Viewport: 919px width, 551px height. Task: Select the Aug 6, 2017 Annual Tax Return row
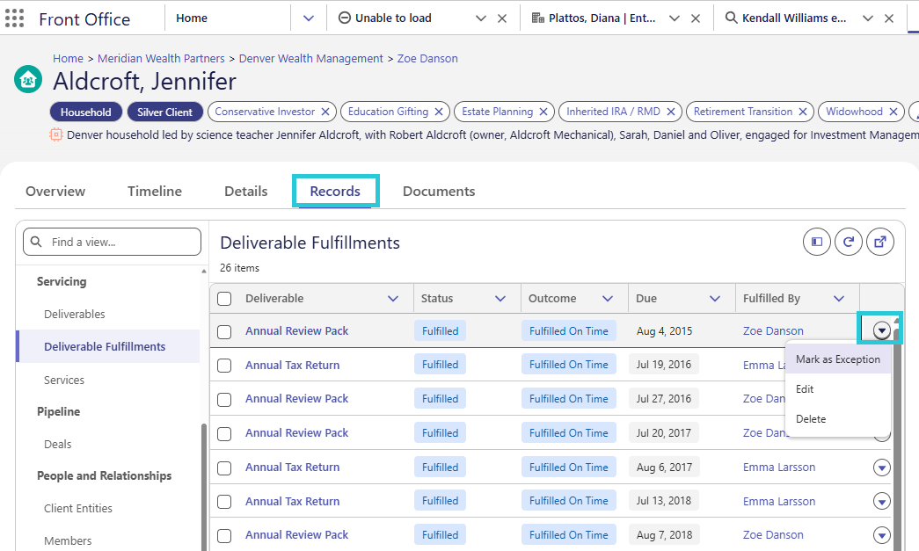pyautogui.click(x=224, y=468)
